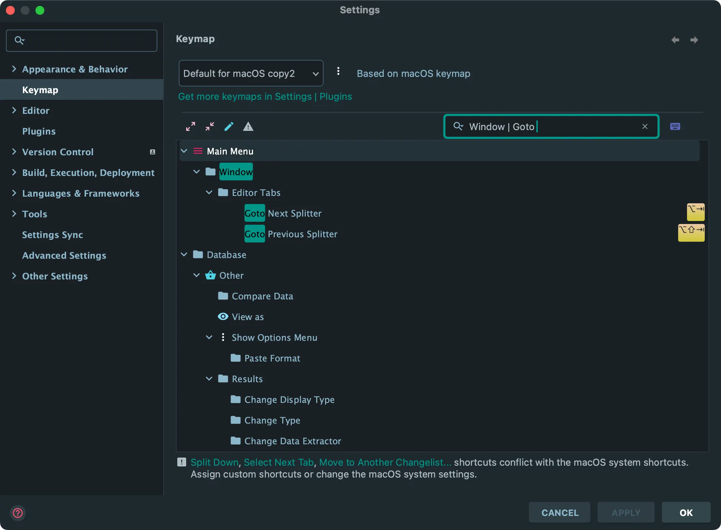
Task: Select Plugins in the settings sidebar
Action: 39,131
